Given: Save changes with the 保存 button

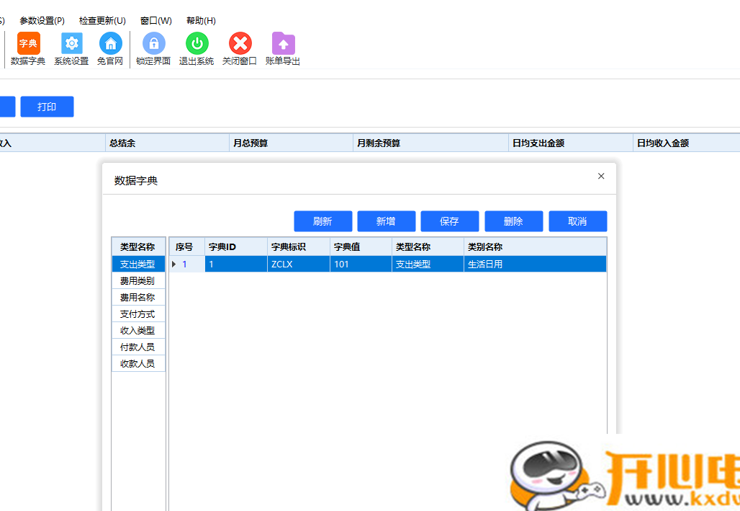Looking at the screenshot, I should [449, 221].
